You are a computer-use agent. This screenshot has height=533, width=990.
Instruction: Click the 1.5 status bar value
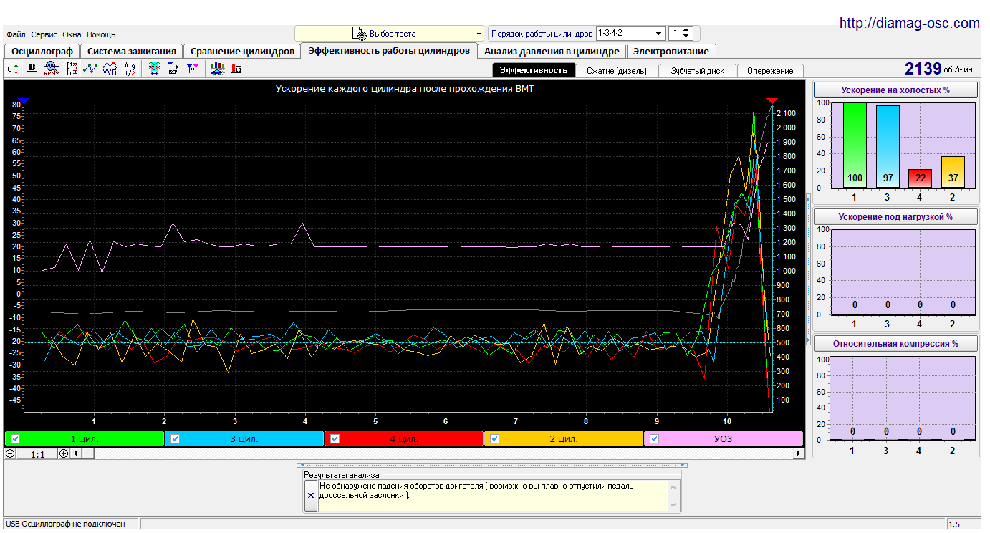[954, 524]
